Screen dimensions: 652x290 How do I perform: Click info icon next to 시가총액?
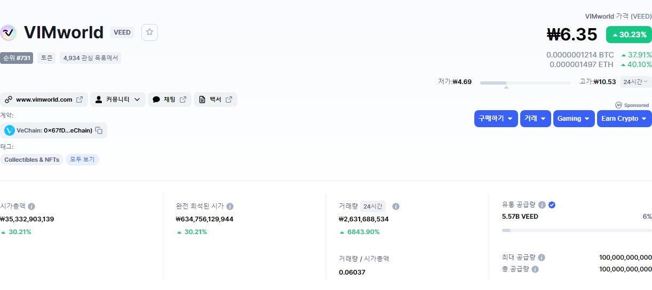pyautogui.click(x=31, y=206)
